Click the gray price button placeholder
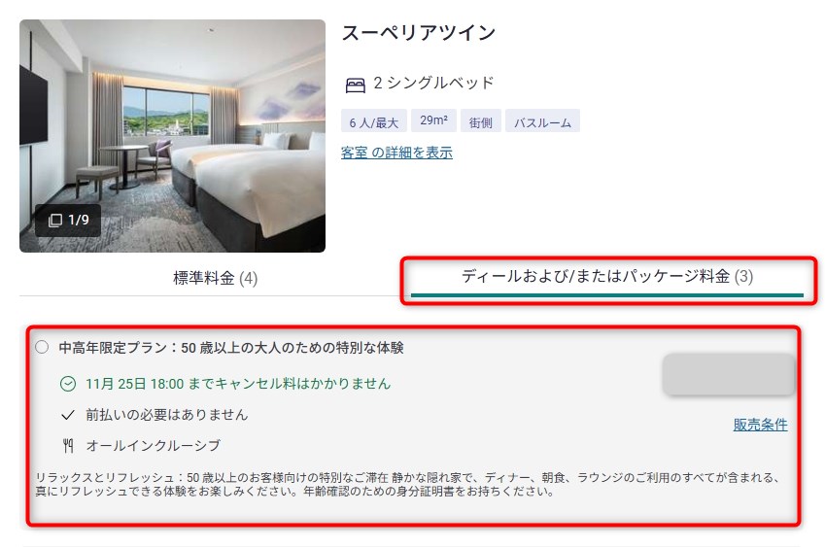825x547 pixels. pyautogui.click(x=728, y=374)
